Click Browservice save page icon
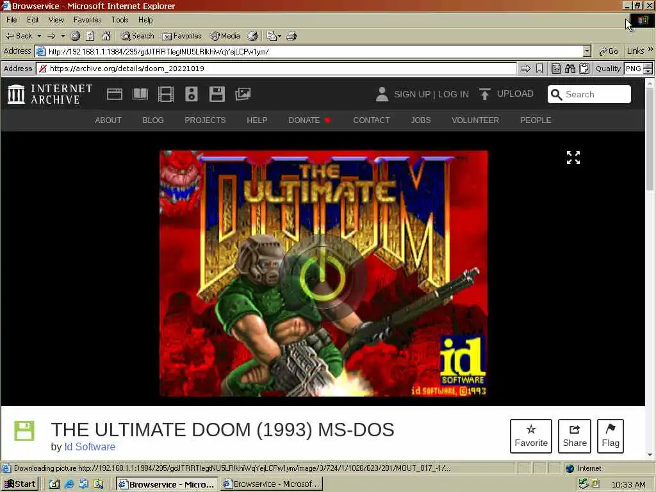 pos(555,69)
